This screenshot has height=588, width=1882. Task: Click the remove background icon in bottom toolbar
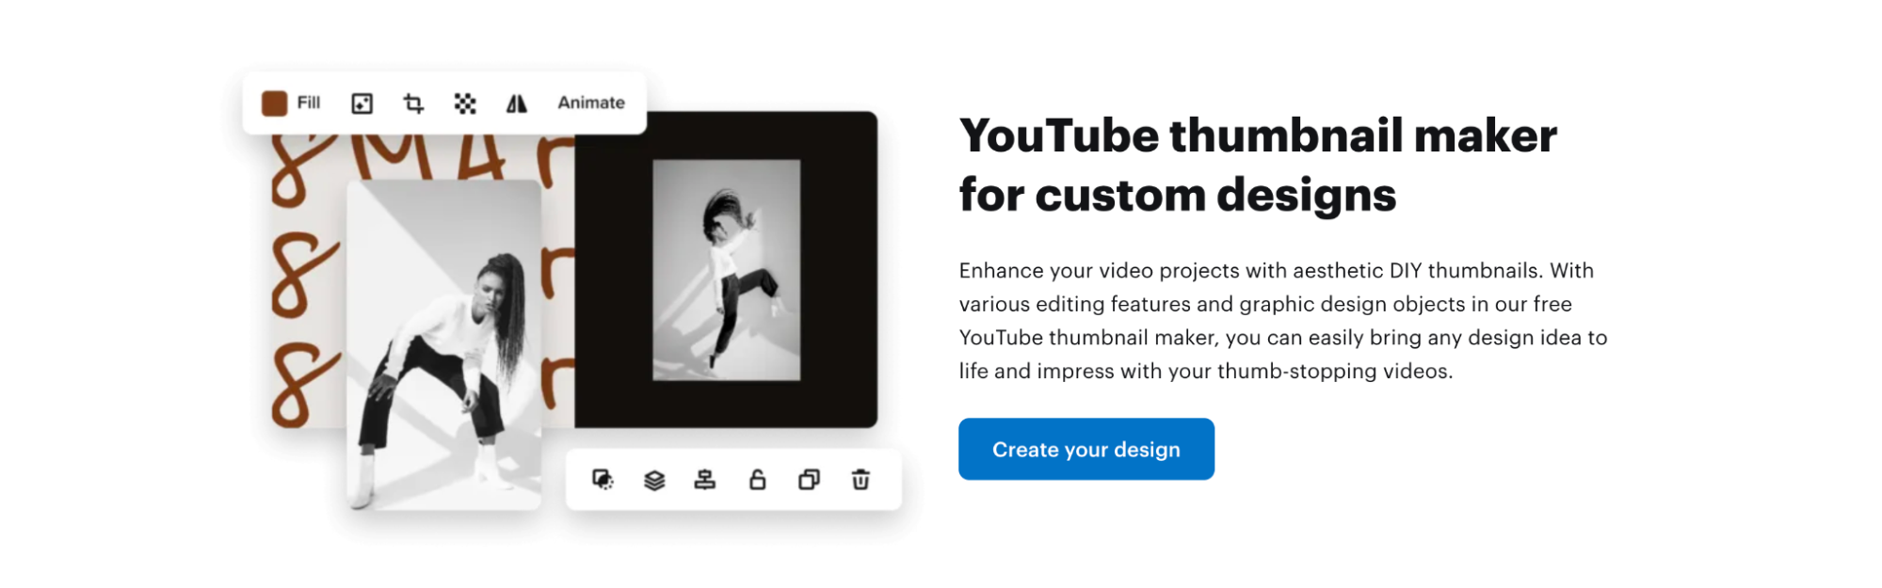coord(603,480)
